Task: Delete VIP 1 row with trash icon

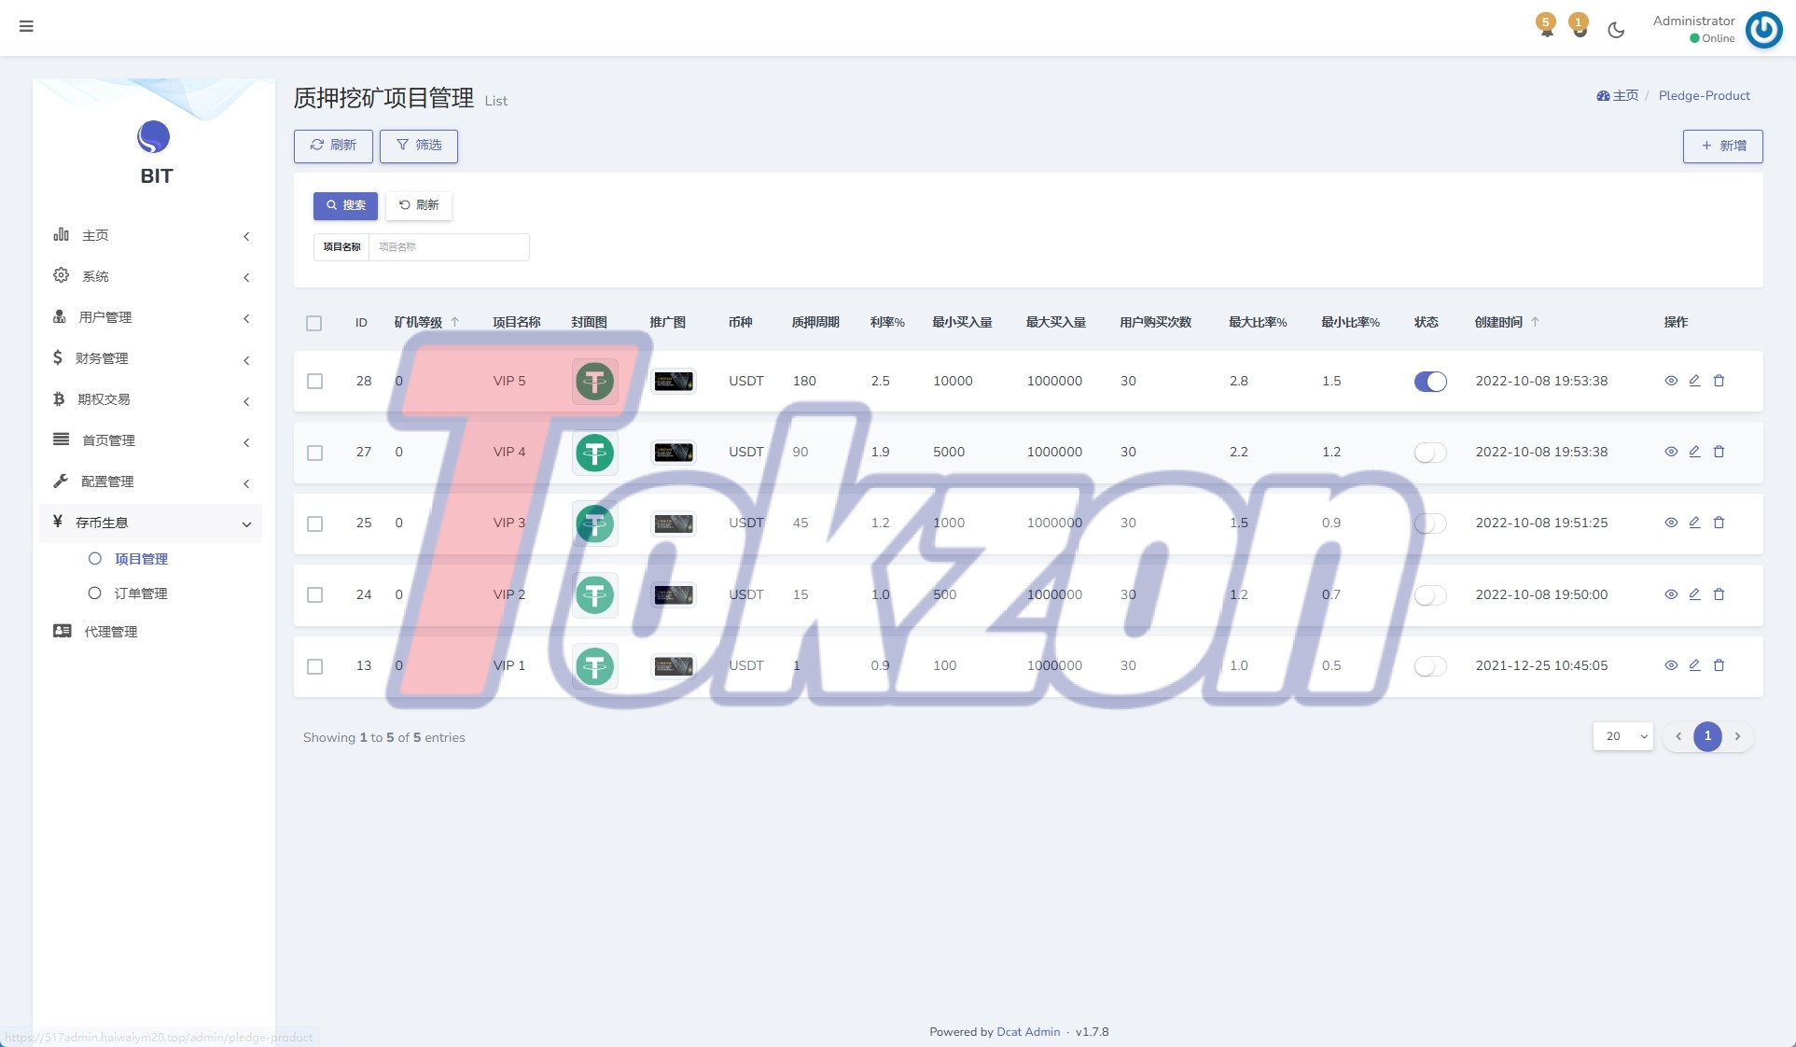Action: click(1719, 665)
